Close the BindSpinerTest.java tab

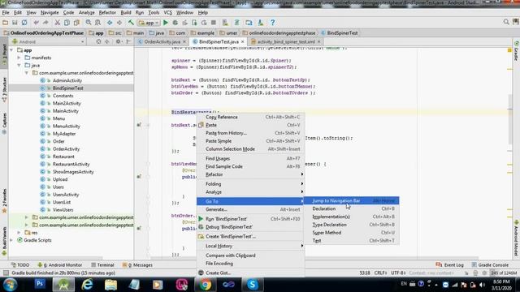coord(243,41)
